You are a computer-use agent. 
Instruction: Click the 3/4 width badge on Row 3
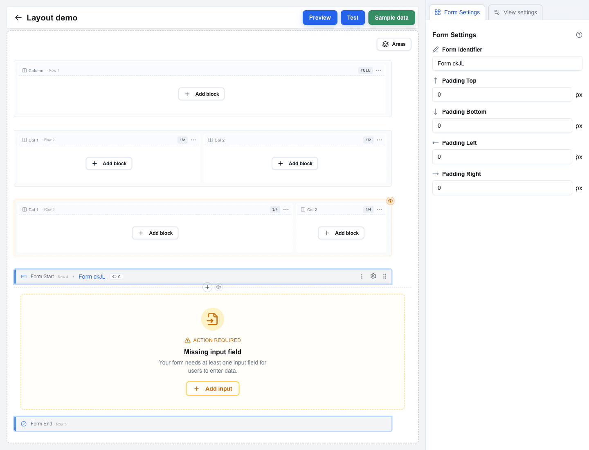tap(275, 209)
